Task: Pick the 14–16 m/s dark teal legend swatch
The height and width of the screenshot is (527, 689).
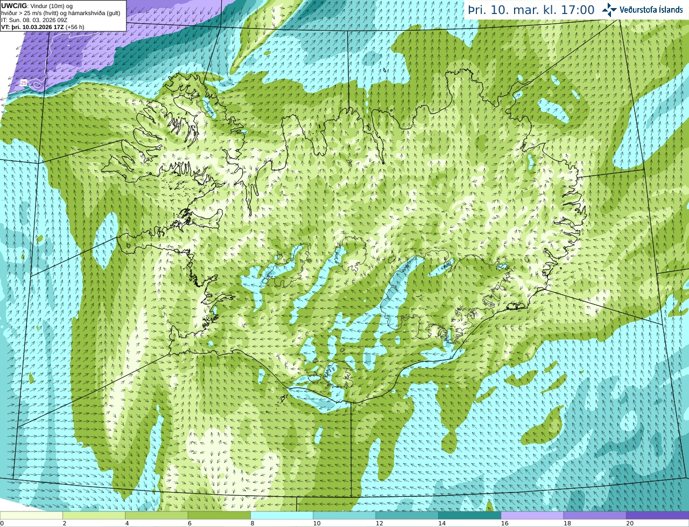Action: (x=469, y=515)
